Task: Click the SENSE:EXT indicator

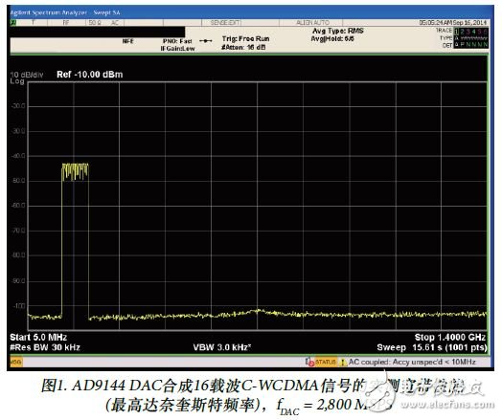Action: (x=225, y=23)
